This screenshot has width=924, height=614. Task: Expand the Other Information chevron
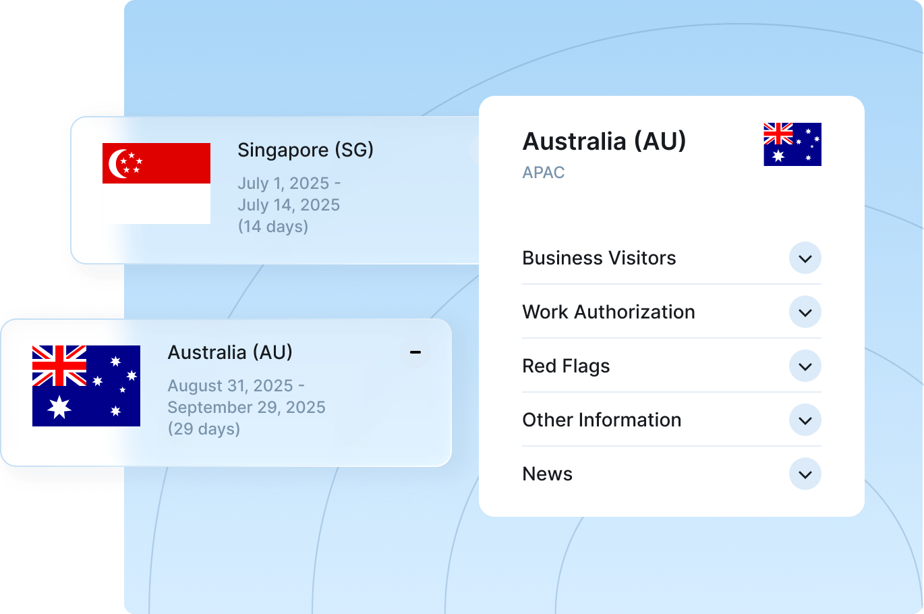(805, 420)
